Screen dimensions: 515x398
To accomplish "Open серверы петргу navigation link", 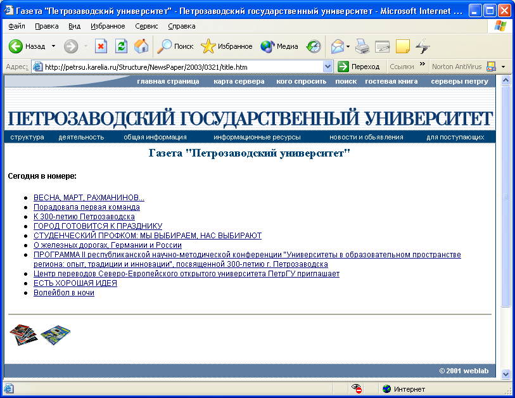I will pyautogui.click(x=459, y=82).
